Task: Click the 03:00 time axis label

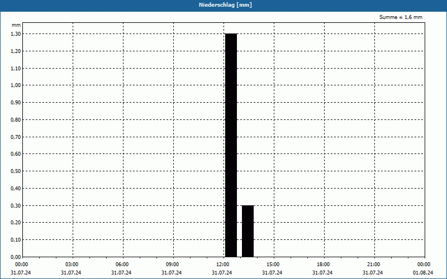Action: coord(72,264)
